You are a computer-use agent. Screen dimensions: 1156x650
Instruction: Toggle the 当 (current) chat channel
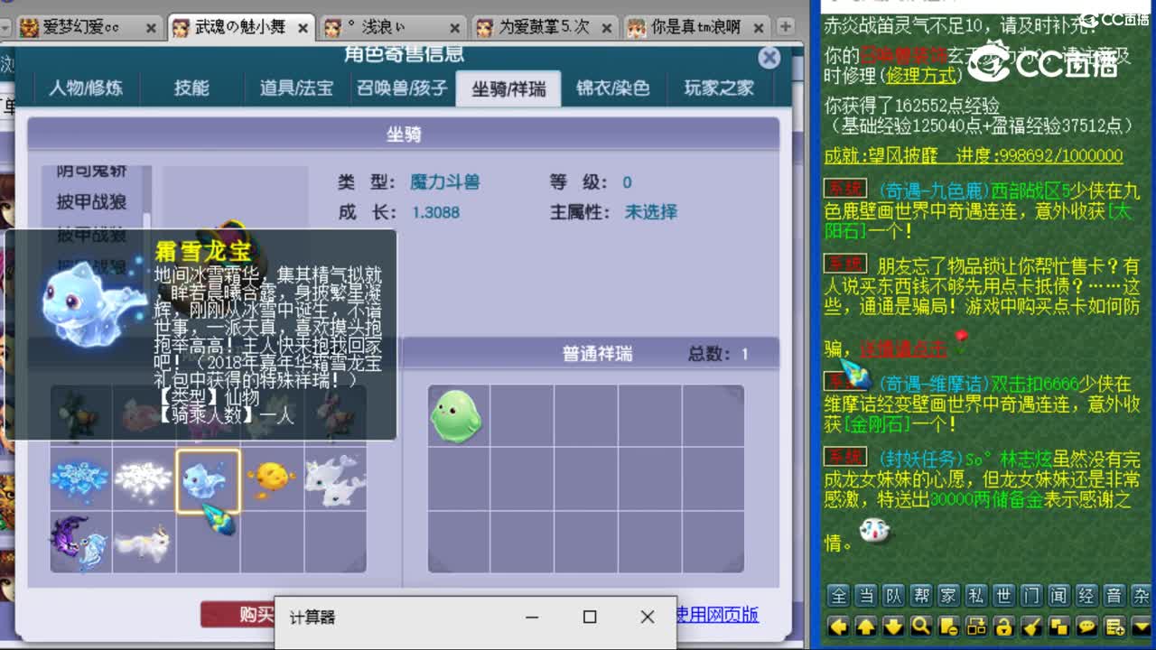(866, 595)
